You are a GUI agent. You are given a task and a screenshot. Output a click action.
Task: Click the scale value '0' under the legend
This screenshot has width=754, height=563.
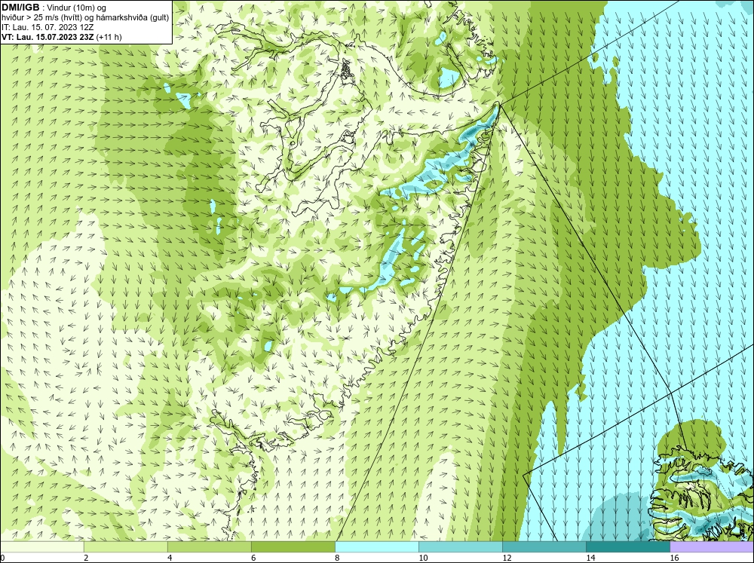2,558
